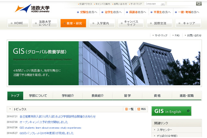The height and width of the screenshot is (138, 207).
Task: Open the Language dropdown
Action: [x=155, y=4]
